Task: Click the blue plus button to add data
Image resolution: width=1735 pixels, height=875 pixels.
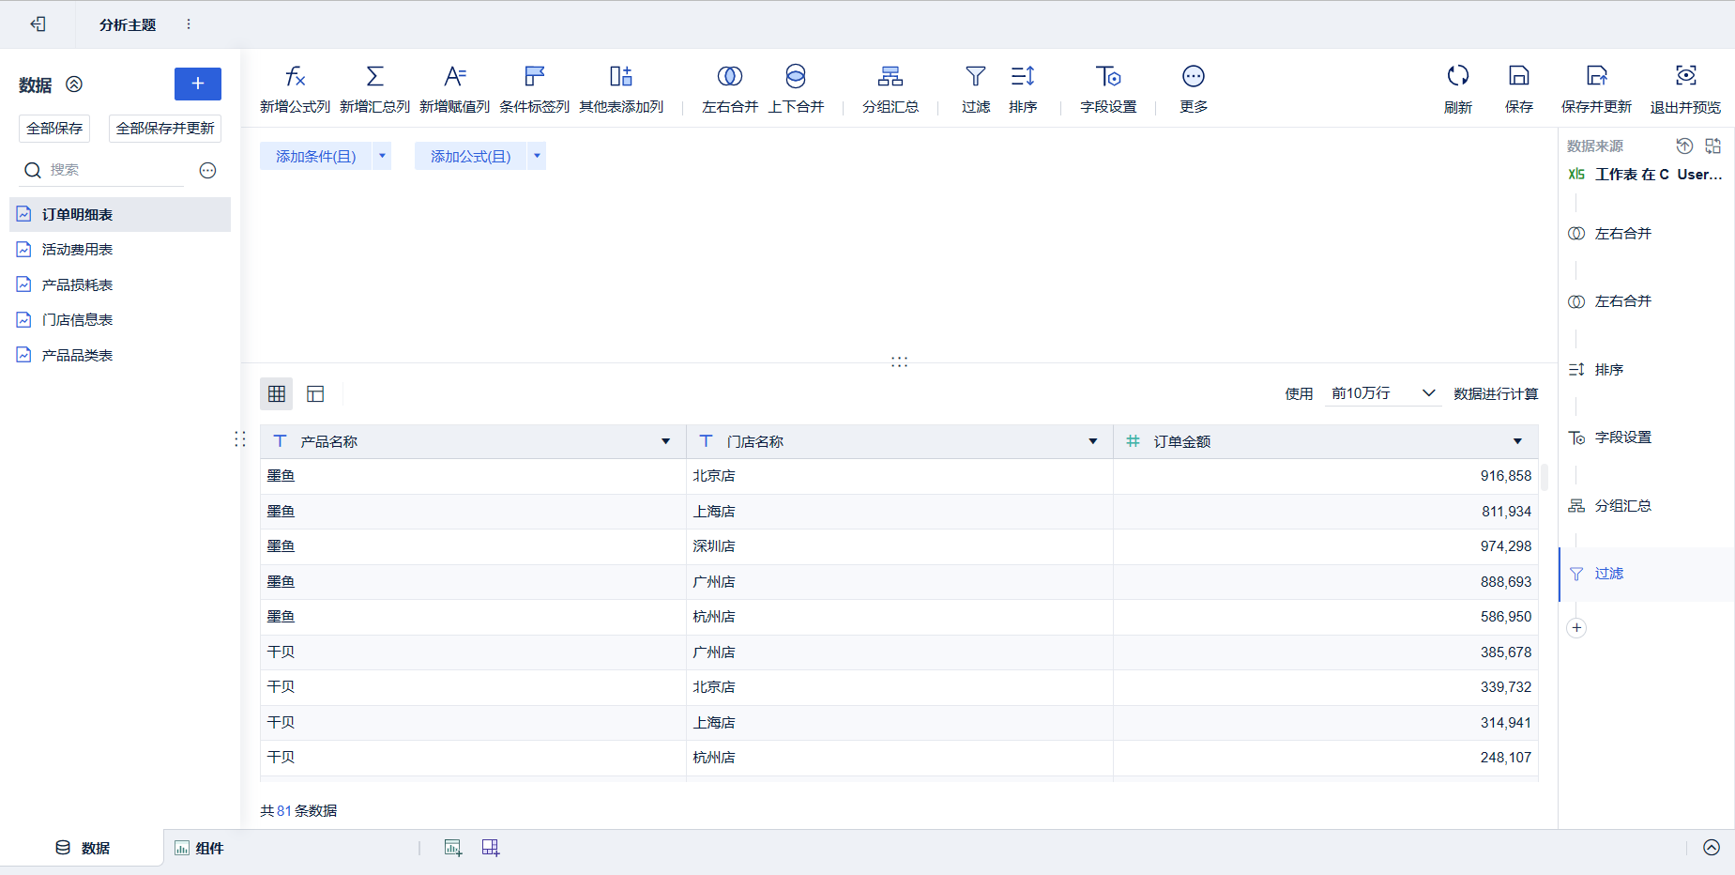Action: pos(198,84)
